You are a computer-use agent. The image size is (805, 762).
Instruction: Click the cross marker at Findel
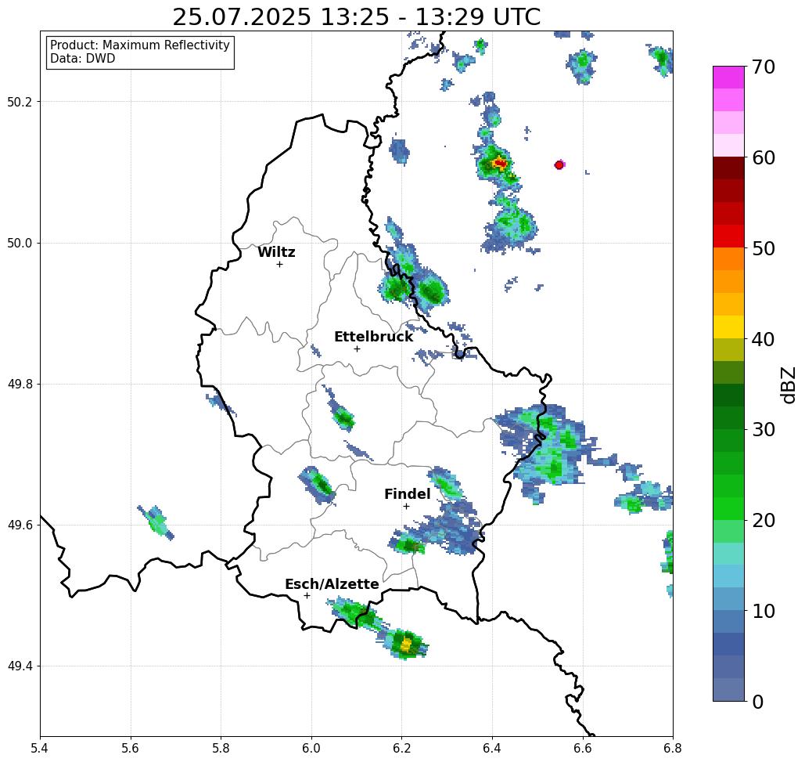point(406,507)
